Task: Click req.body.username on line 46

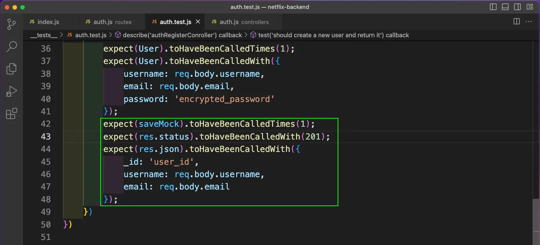Action: click(217, 174)
